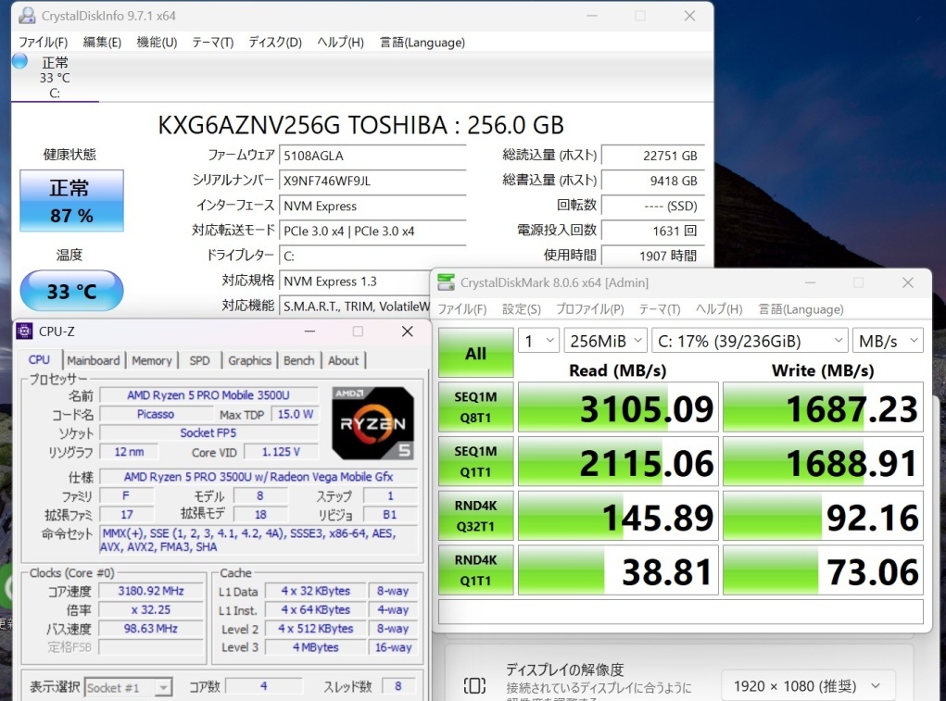Screen dimensions: 946x701
Task: Open ファイル(F) menu in CrystalDiskMark
Action: point(462,309)
